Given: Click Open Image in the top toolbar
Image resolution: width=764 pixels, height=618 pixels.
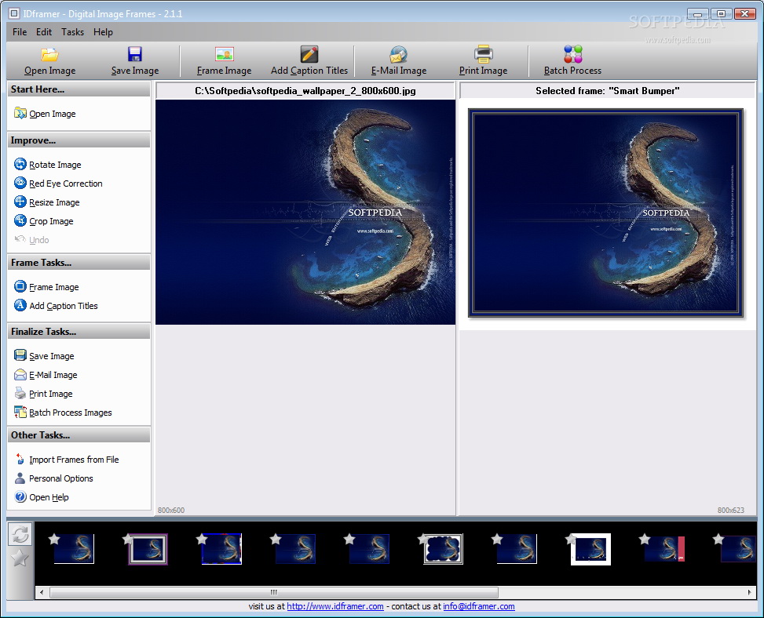Looking at the screenshot, I should pos(49,61).
